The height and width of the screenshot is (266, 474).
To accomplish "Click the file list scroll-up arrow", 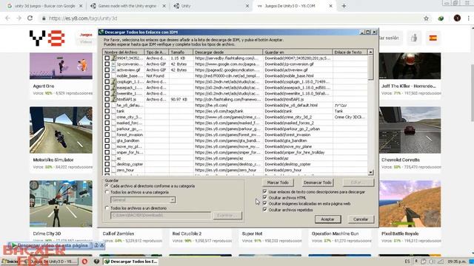I will coord(370,52).
